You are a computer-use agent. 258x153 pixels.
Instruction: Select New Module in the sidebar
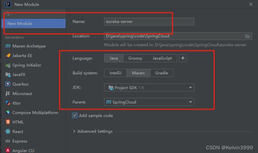[33, 23]
